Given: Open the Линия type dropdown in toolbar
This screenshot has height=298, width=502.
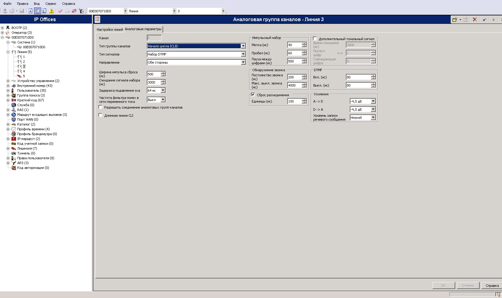Looking at the screenshot, I should 174,11.
